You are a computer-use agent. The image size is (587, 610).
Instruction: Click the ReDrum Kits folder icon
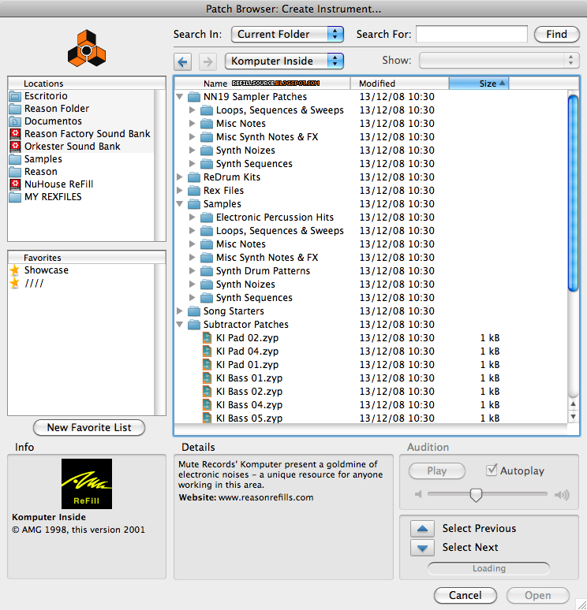(x=194, y=177)
